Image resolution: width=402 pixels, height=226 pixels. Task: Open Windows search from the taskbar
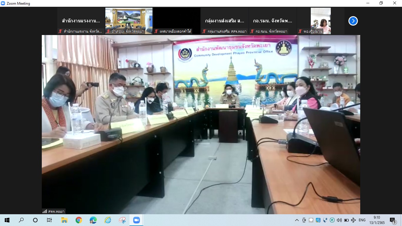[21, 220]
